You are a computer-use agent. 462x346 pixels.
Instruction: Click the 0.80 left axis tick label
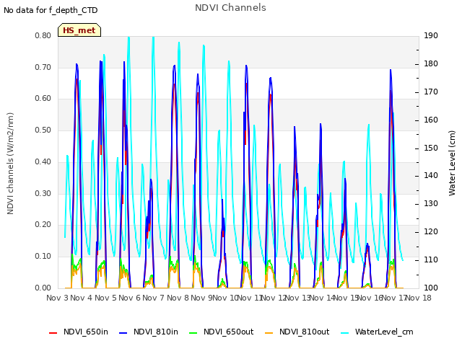[x=43, y=35]
